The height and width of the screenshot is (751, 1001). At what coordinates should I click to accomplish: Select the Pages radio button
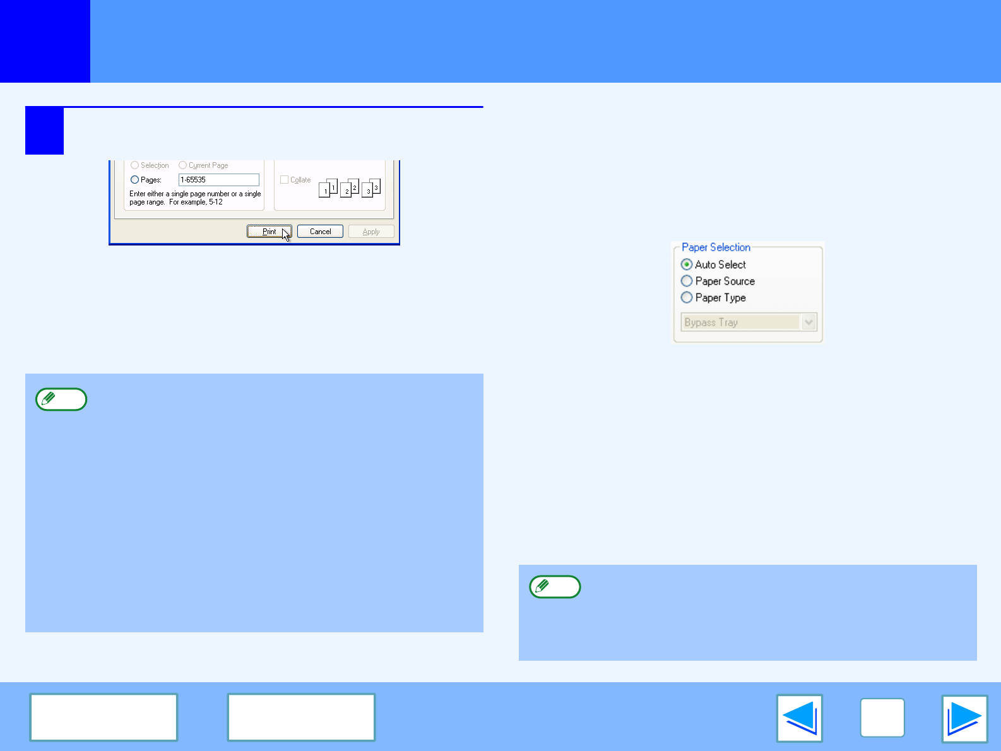tap(134, 180)
